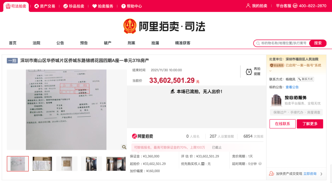Click the 安全高效 shield badge
The height and width of the screenshot is (183, 332).
pyautogui.click(x=277, y=65)
